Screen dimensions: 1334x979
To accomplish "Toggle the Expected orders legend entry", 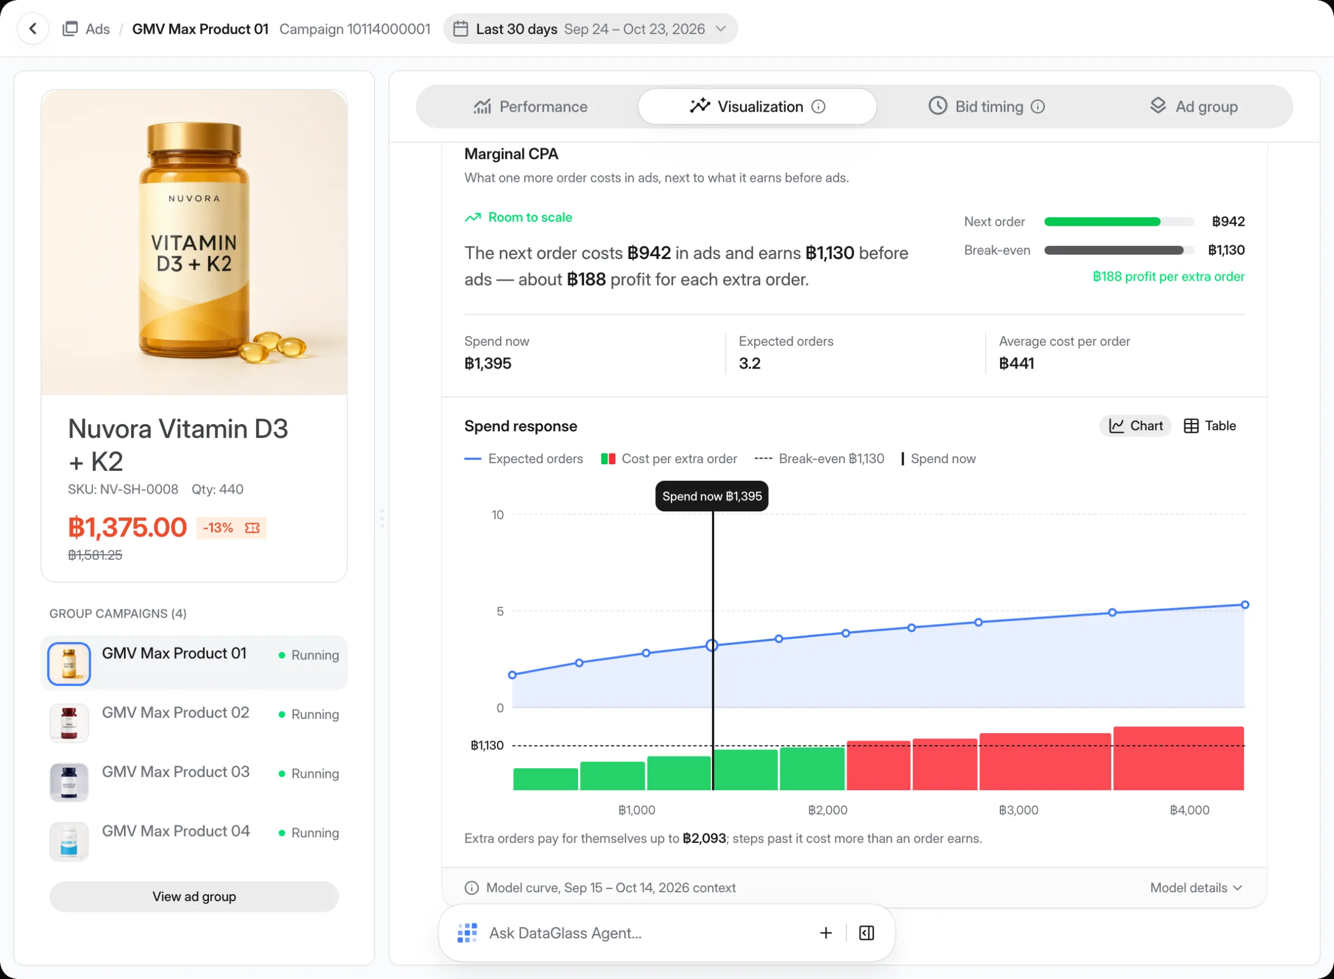I will point(524,459).
